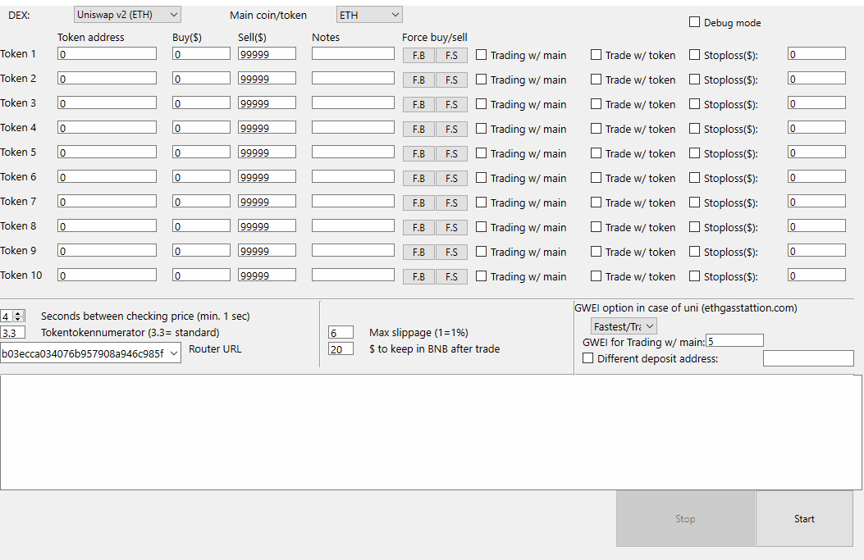Enable Different deposit address
The width and height of the screenshot is (864, 560).
pyautogui.click(x=587, y=357)
